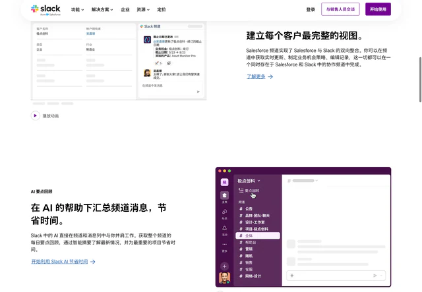This screenshot has height=292, width=422.
Task: Open the 了解更多 link
Action: [256, 77]
